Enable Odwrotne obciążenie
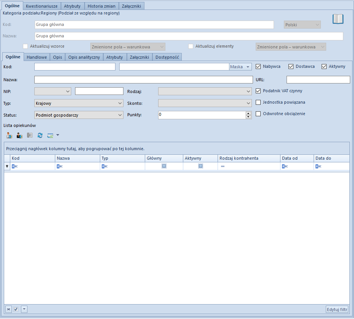This screenshot has width=354, height=319. coord(258,114)
